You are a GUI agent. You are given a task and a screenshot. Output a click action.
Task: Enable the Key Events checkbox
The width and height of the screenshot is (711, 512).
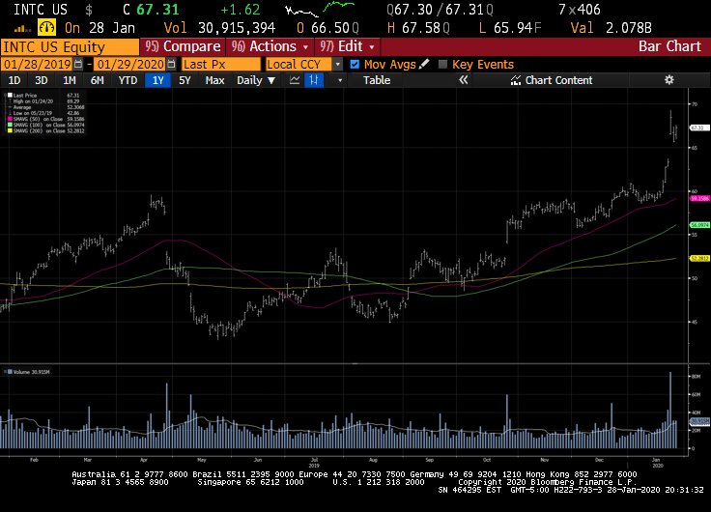443,64
